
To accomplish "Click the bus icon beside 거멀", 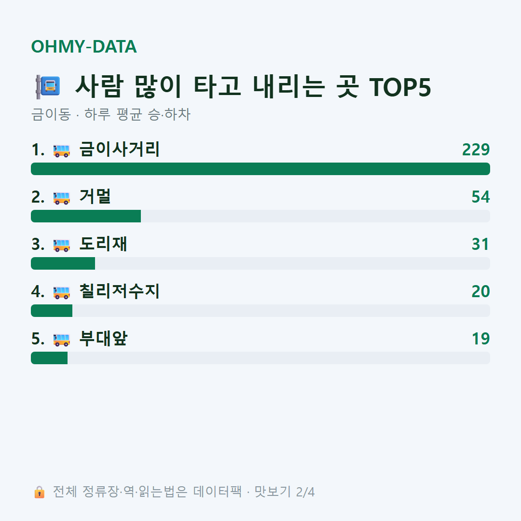I will 61,198.
